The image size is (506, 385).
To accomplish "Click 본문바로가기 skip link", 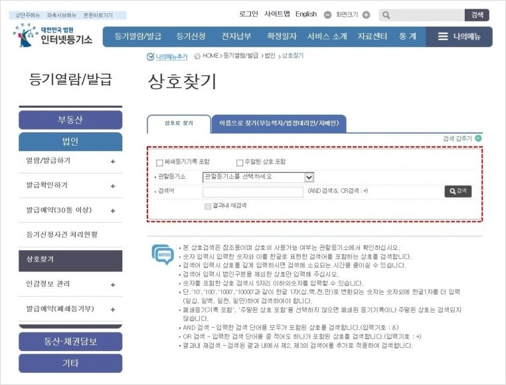I will tap(98, 15).
